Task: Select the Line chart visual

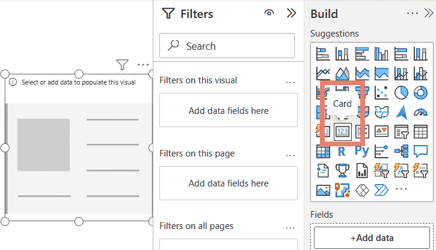Action: [323, 73]
